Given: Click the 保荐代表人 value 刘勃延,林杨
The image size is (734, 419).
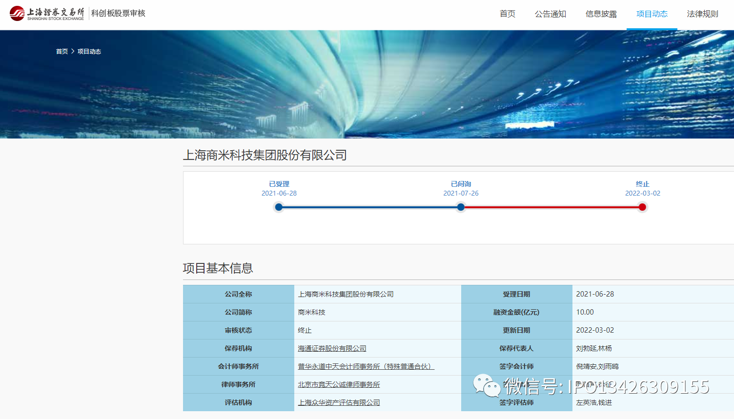Looking at the screenshot, I should (594, 348).
